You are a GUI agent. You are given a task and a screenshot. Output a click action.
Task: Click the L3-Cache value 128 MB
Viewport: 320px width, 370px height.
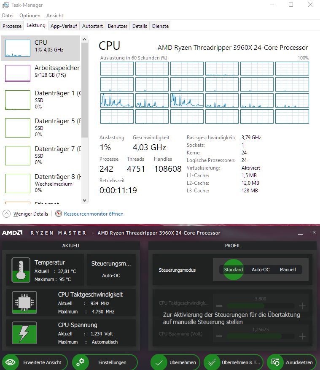point(250,191)
